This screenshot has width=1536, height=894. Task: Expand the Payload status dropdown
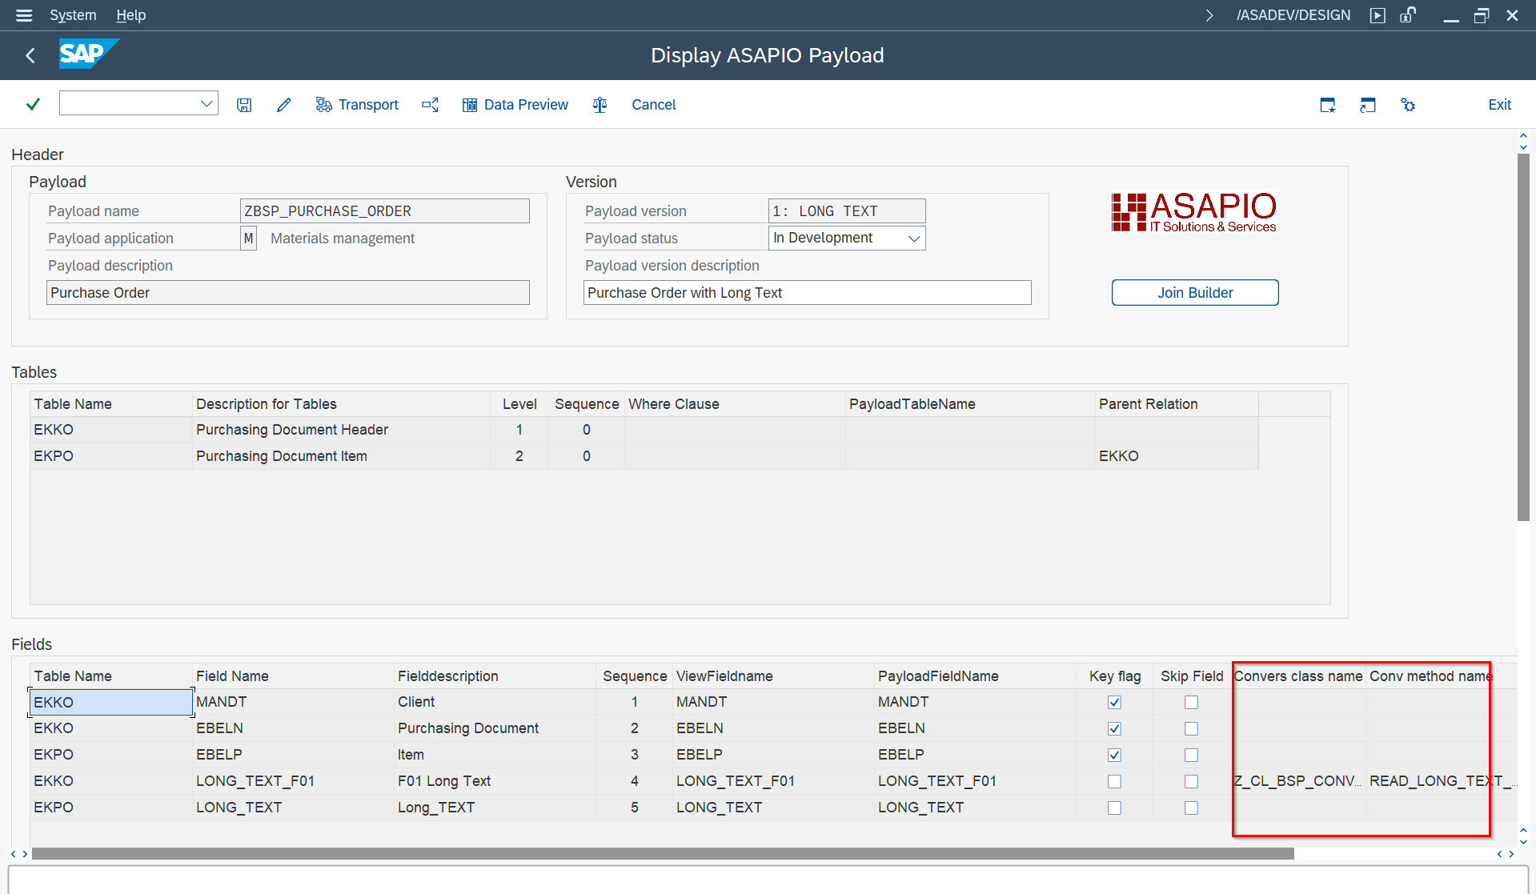point(914,239)
